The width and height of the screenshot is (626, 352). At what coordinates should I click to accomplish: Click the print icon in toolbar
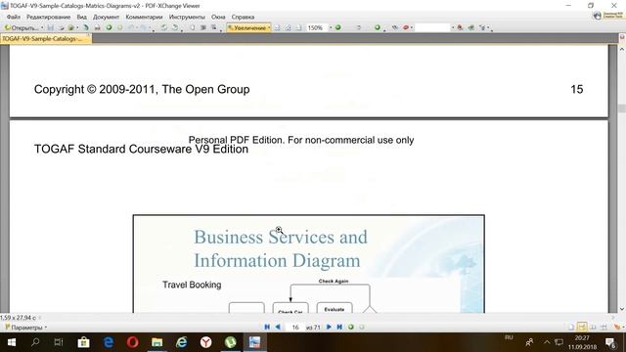click(61, 27)
